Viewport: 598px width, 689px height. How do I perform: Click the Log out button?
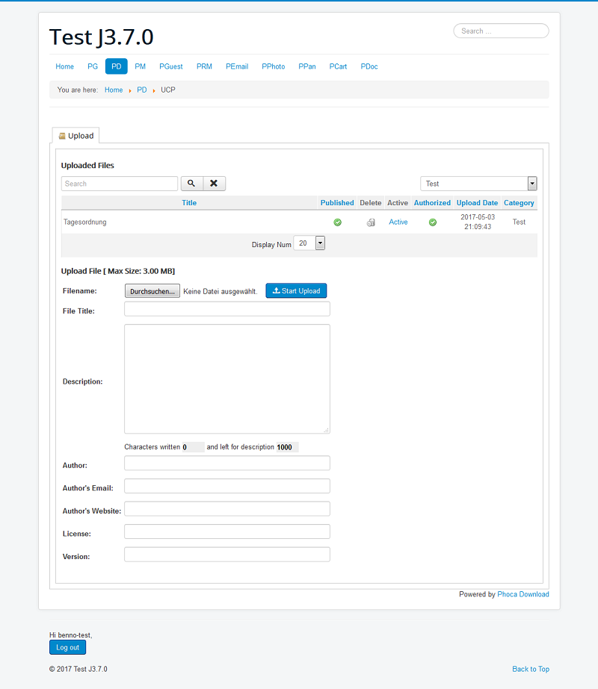67,647
